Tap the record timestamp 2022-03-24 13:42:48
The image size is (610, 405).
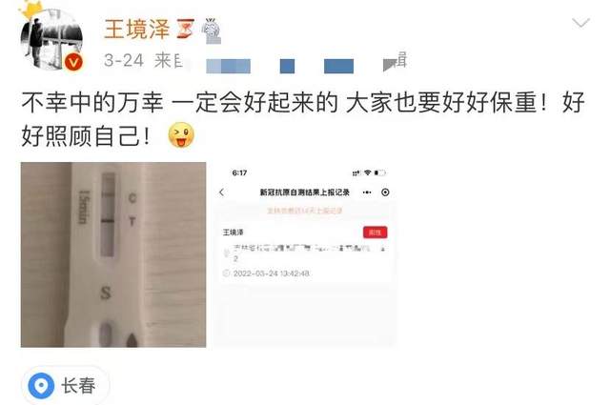coord(271,273)
